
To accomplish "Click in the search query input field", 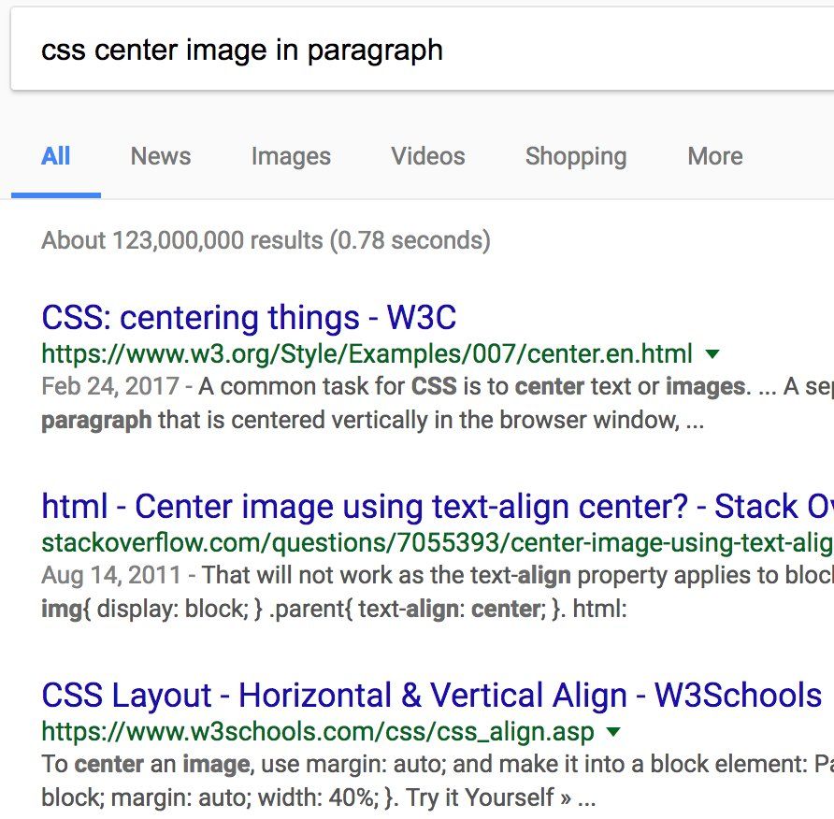I will (x=423, y=50).
